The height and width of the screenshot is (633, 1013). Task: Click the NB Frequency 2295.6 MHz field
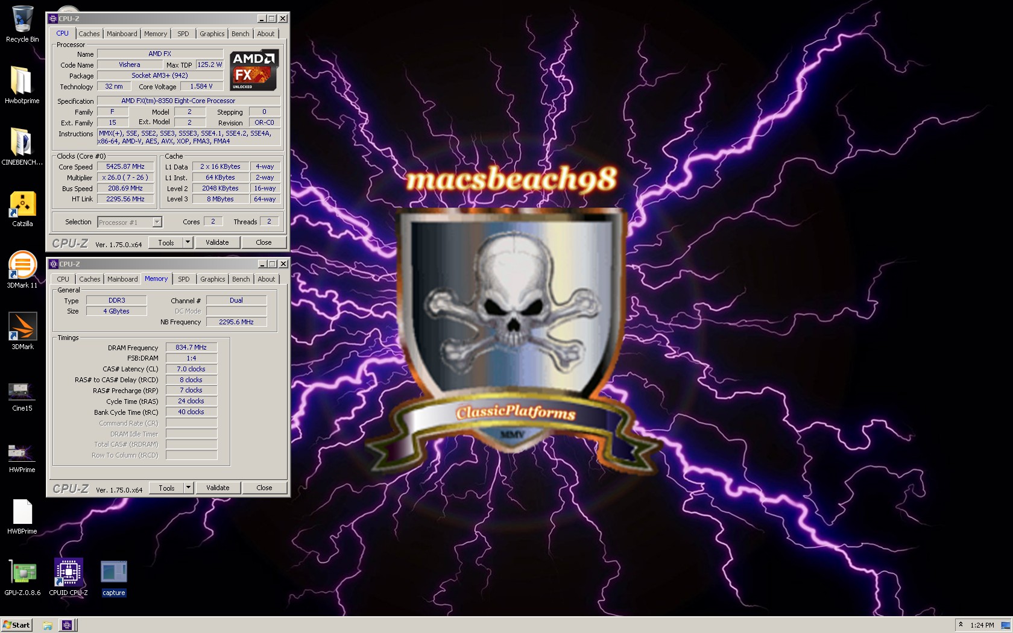236,322
